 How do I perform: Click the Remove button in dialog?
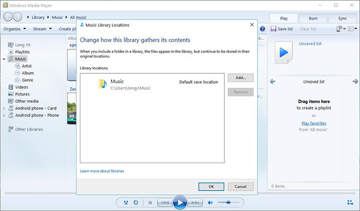[x=240, y=92]
